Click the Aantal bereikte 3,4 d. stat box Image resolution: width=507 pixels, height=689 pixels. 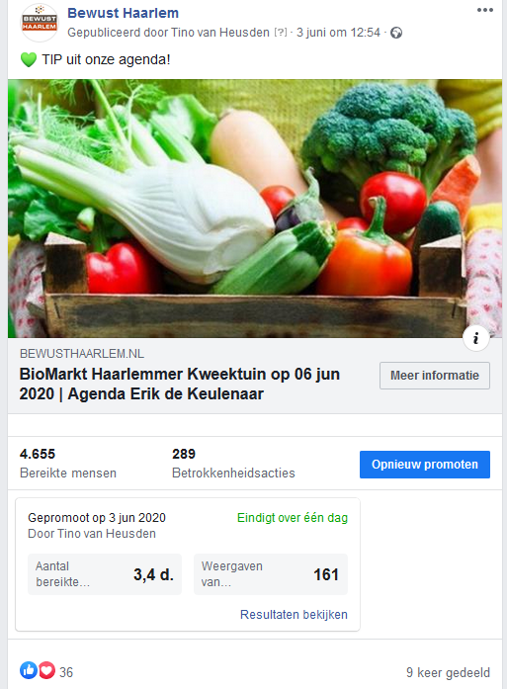click(105, 574)
